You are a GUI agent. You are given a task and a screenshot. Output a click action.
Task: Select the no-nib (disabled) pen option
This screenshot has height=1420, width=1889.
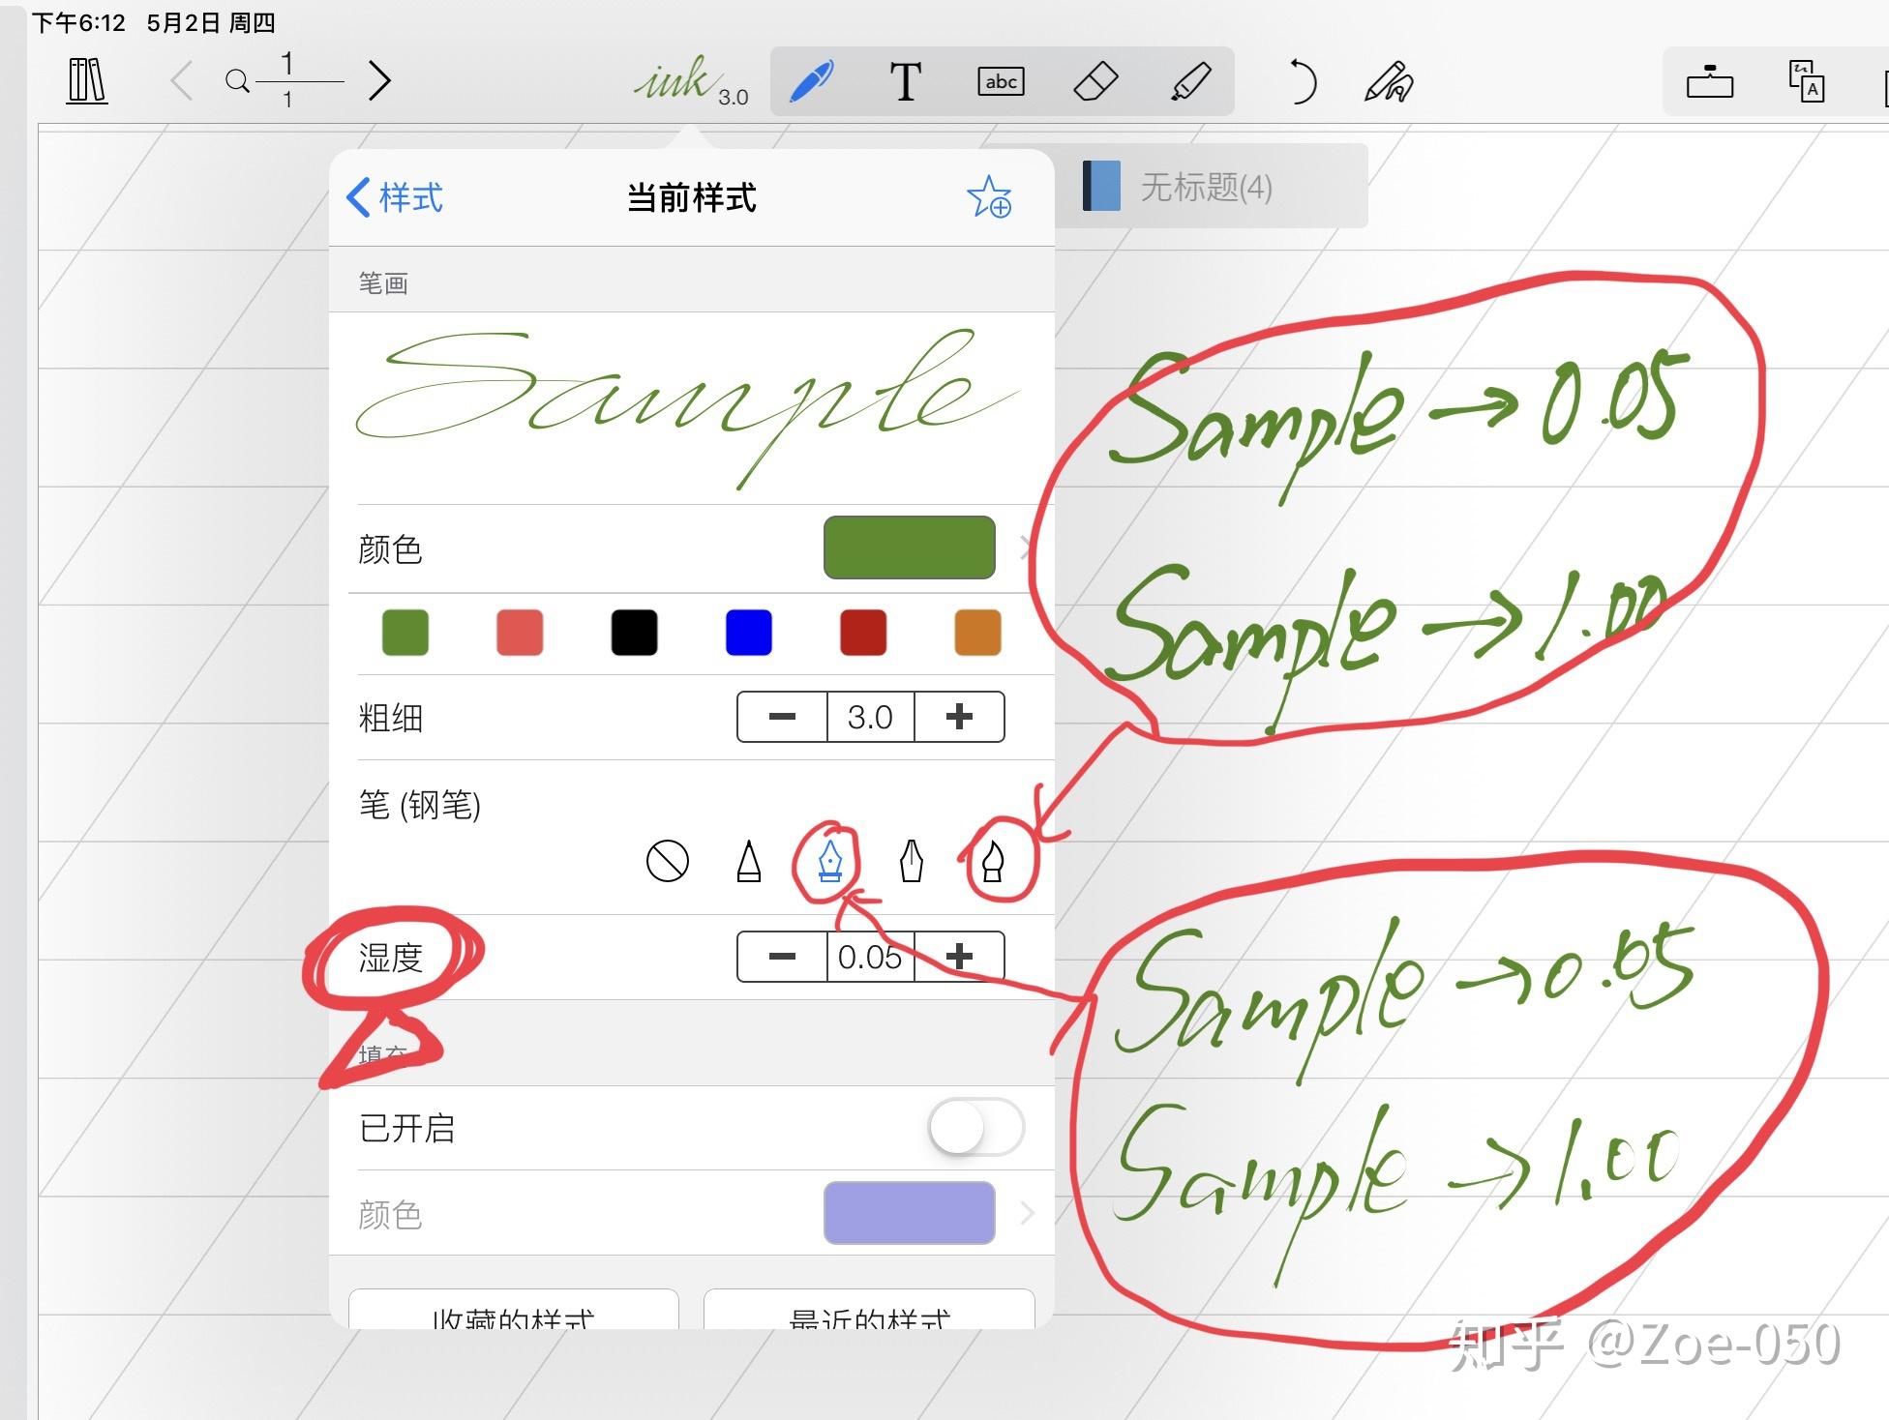[x=669, y=862]
